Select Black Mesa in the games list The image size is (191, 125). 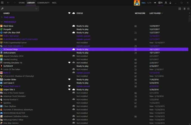pyautogui.click(x=94, y=26)
